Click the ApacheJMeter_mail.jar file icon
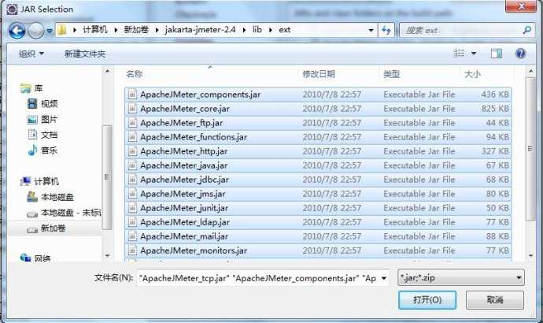This screenshot has height=323, width=543. tap(132, 236)
